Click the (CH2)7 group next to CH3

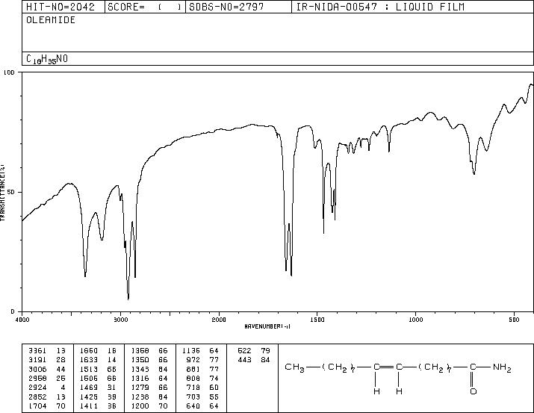pos(340,368)
